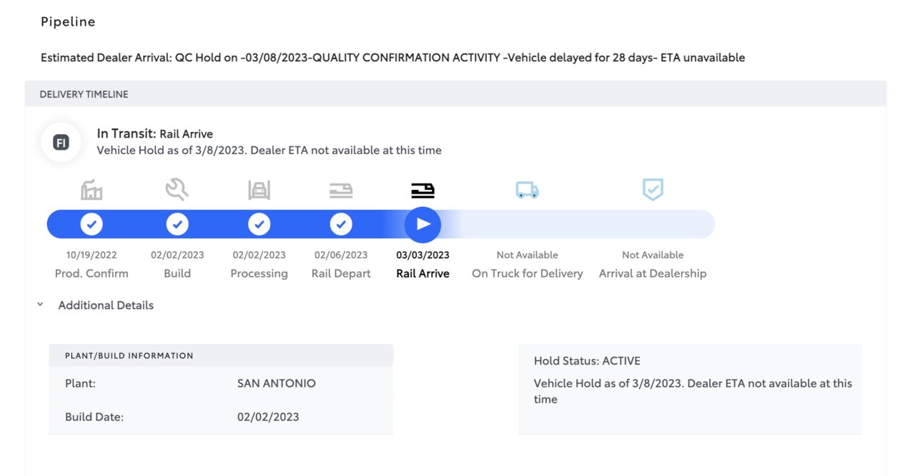Click Not Available above Arrival at Dealership
The width and height of the screenshot is (915, 476).
point(653,255)
